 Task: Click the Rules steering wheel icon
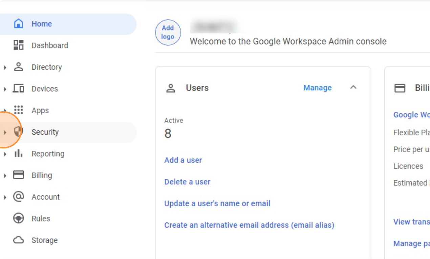(18, 218)
